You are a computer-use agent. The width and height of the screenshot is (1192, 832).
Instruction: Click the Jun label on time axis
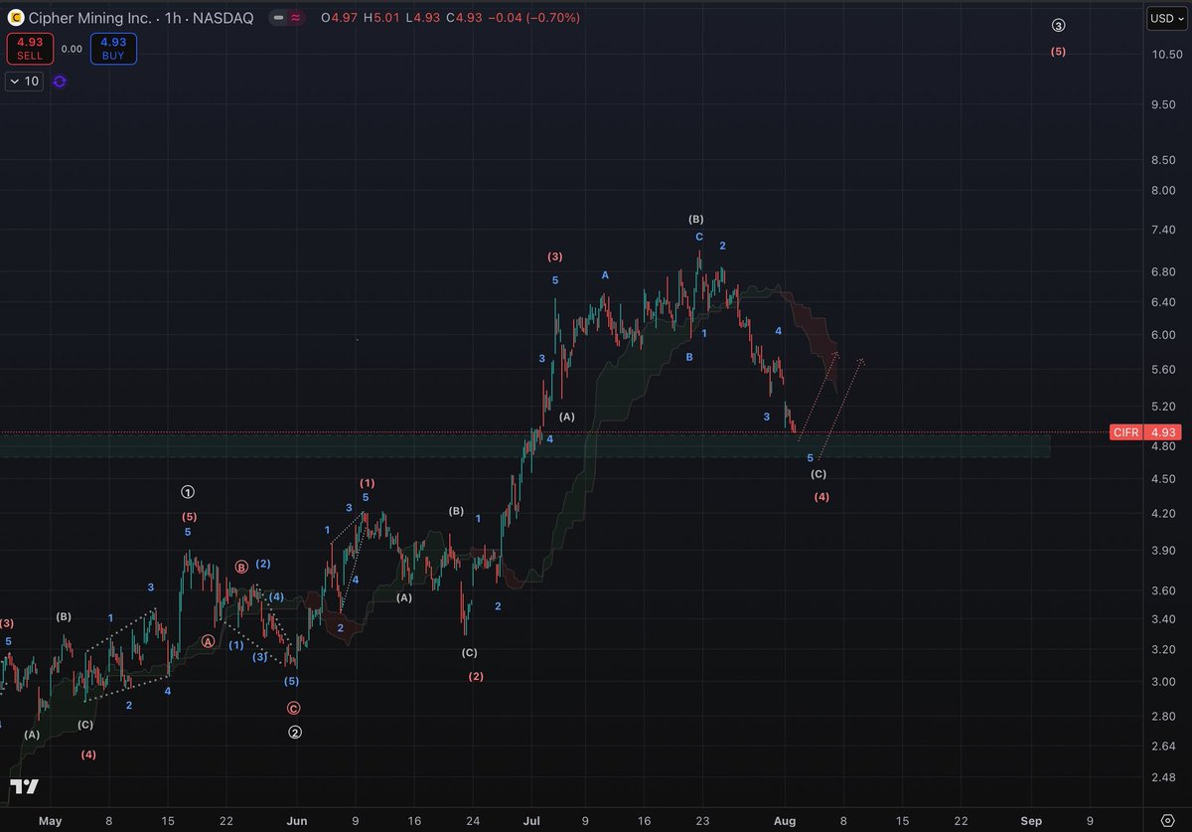299,821
